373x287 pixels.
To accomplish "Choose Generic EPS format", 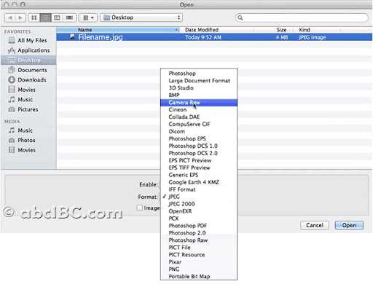I will click(x=199, y=175).
